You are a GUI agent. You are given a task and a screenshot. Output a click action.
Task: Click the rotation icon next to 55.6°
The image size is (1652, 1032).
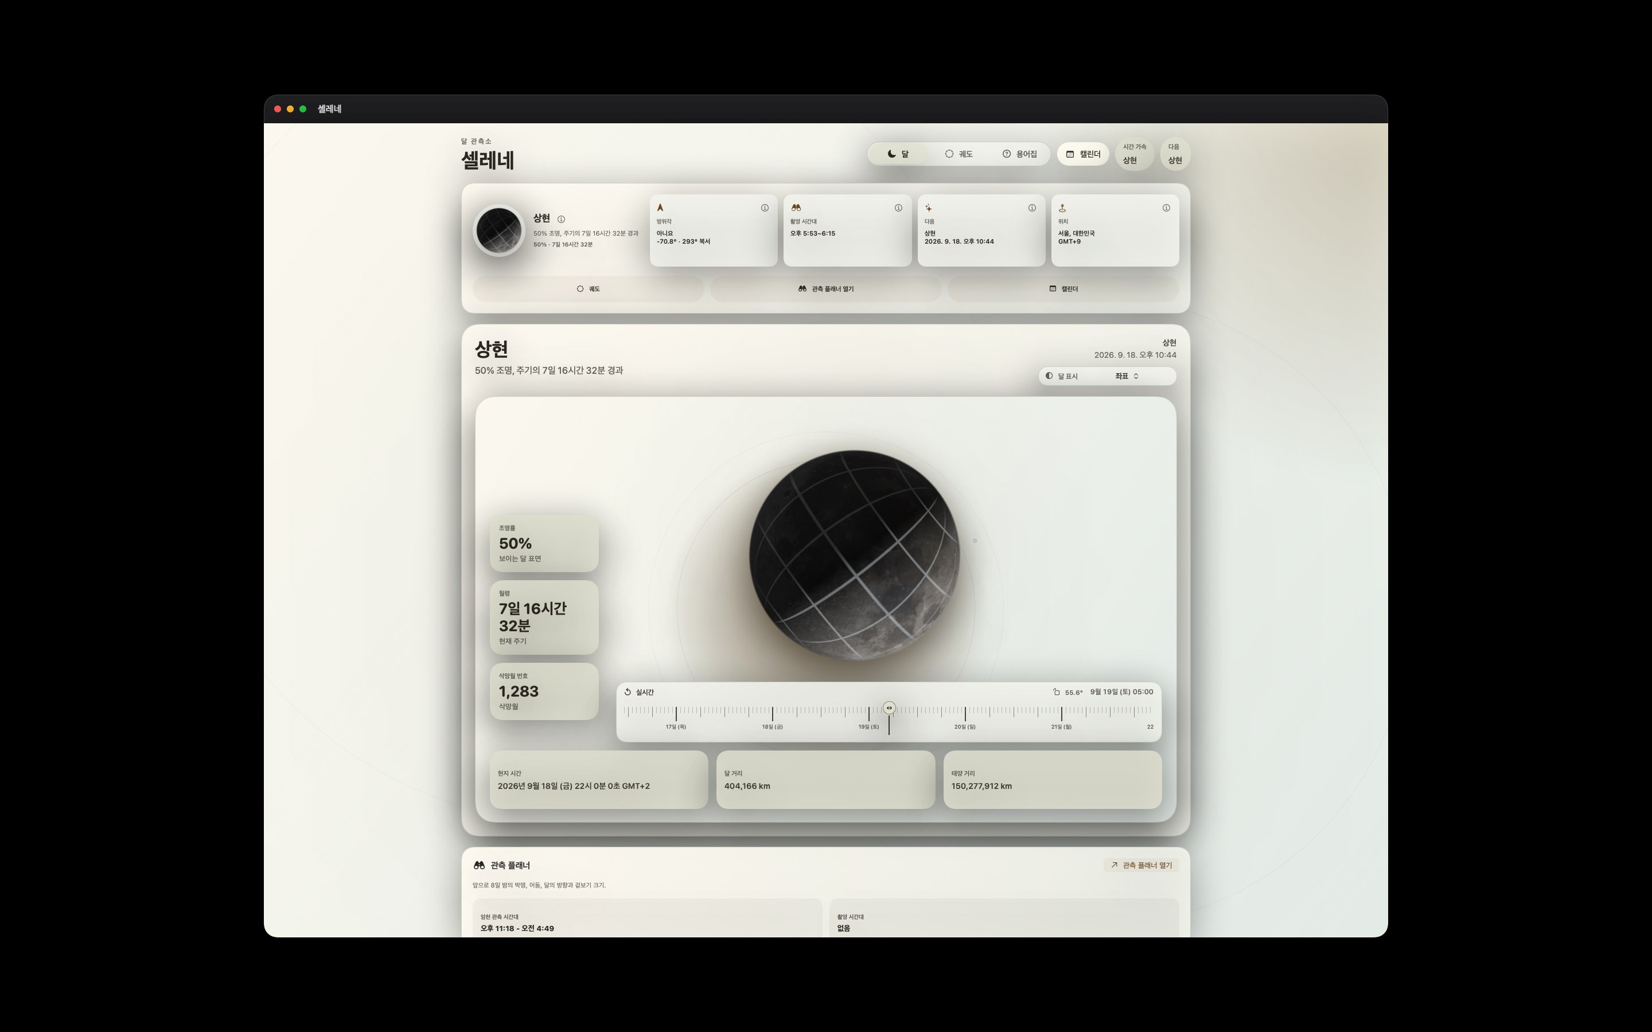coord(1057,692)
